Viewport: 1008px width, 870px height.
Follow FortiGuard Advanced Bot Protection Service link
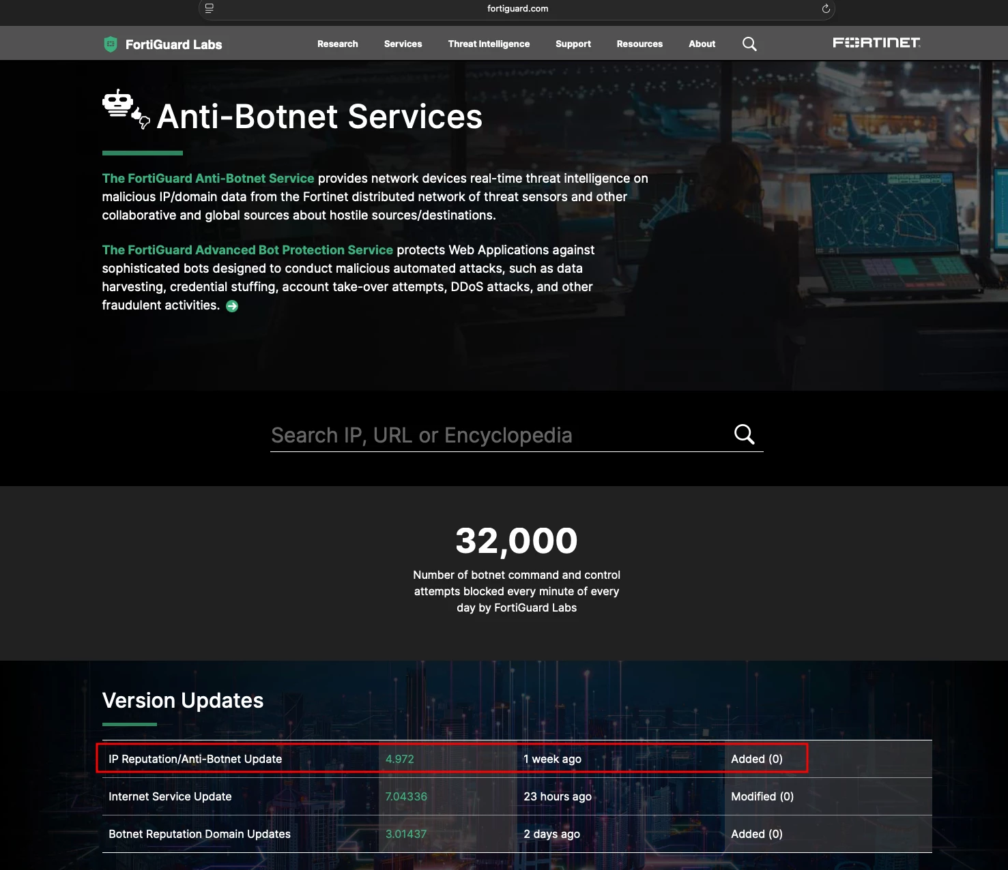point(248,250)
